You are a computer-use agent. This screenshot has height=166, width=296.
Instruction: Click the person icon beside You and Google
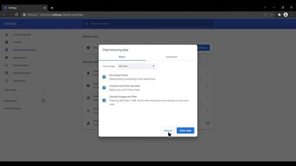6,35
